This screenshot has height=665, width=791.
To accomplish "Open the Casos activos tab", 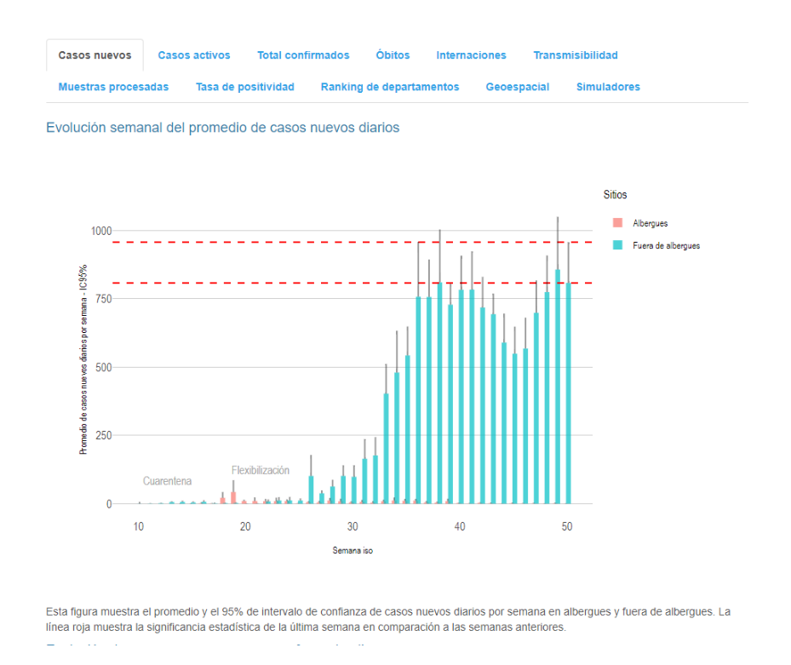I will [x=194, y=55].
